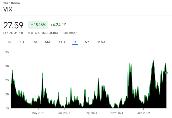Click the 35 y-axis label
The image size is (172, 118).
coord(7,52)
